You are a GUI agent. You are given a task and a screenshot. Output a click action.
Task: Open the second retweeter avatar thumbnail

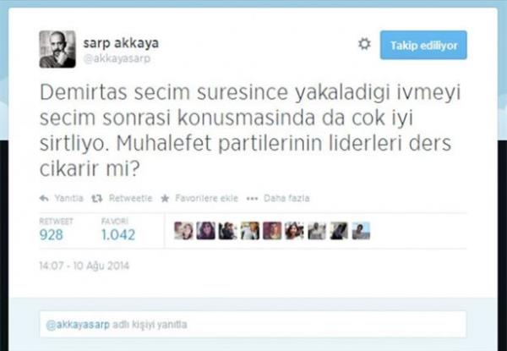click(205, 231)
